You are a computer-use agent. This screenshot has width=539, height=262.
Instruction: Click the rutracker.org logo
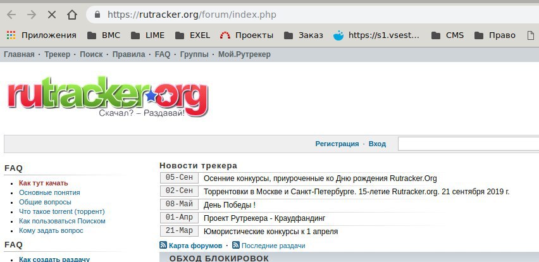(108, 97)
